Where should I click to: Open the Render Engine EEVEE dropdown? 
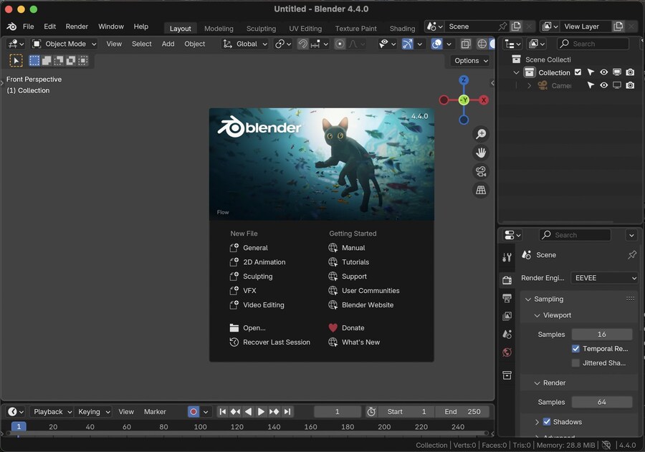pyautogui.click(x=604, y=278)
